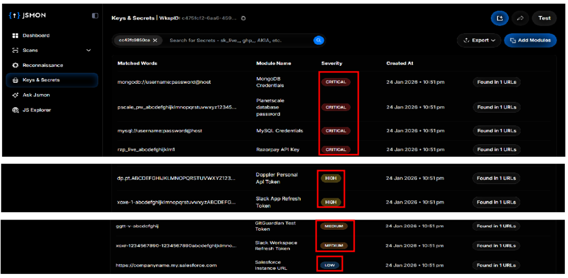The height and width of the screenshot is (278, 568).
Task: Remove the cc42fc9850ca filter chip
Action: [155, 40]
